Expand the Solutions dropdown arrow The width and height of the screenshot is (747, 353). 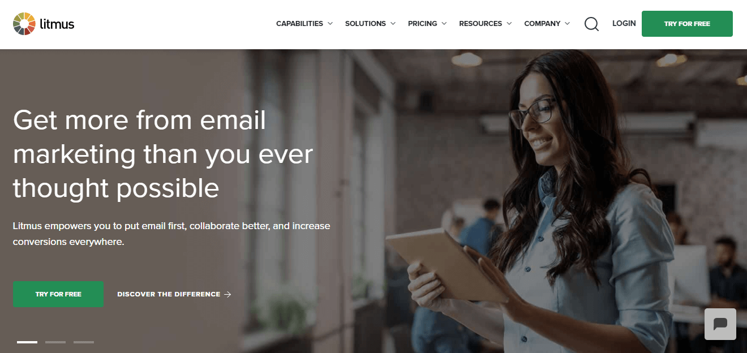coord(393,24)
